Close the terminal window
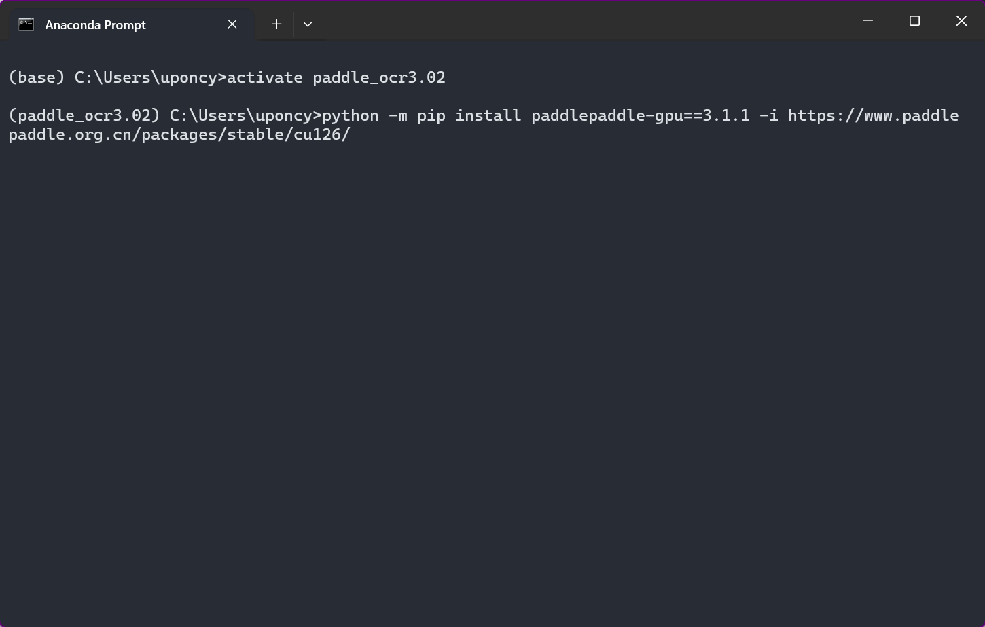 click(961, 21)
